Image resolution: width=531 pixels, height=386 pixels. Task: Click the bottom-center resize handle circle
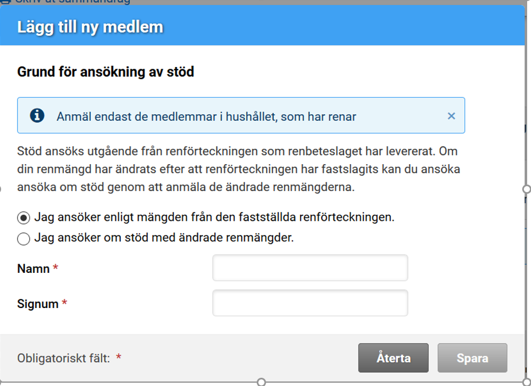tap(261, 382)
